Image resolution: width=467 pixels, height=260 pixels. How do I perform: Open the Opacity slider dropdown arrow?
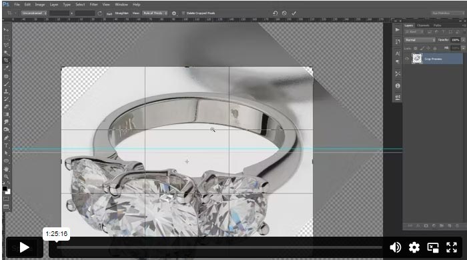click(463, 40)
